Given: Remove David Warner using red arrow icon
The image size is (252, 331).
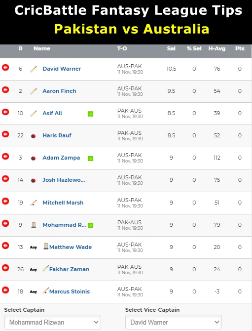Looking at the screenshot, I should tap(5, 68).
